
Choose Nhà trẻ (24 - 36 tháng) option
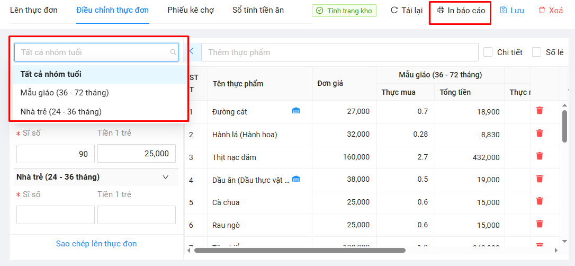click(x=61, y=111)
